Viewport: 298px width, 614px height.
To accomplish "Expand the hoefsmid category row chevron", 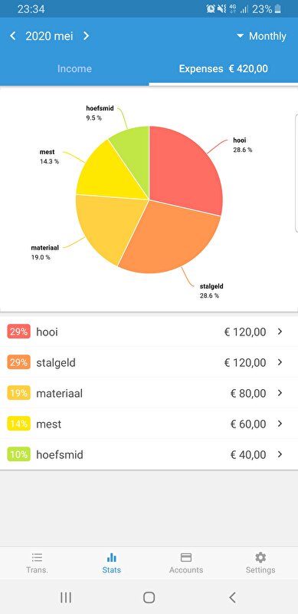I will click(280, 454).
